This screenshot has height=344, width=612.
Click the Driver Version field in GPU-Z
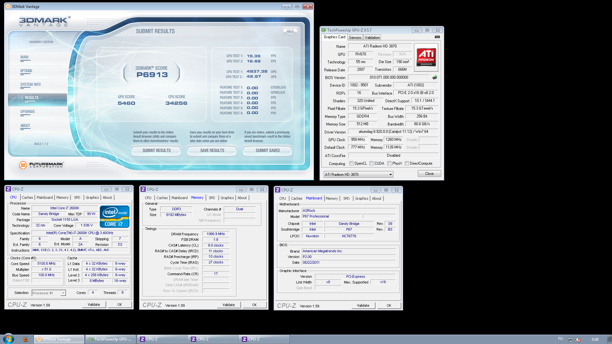tap(393, 132)
